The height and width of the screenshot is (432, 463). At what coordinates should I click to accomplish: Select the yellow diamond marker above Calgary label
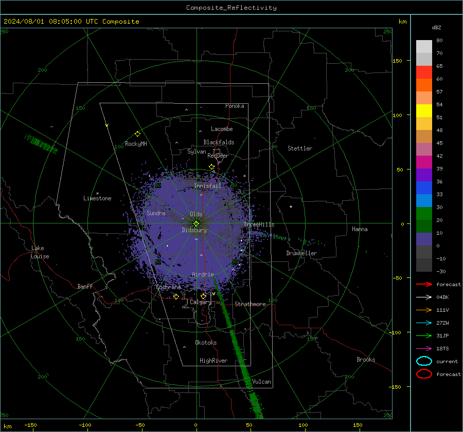(203, 296)
